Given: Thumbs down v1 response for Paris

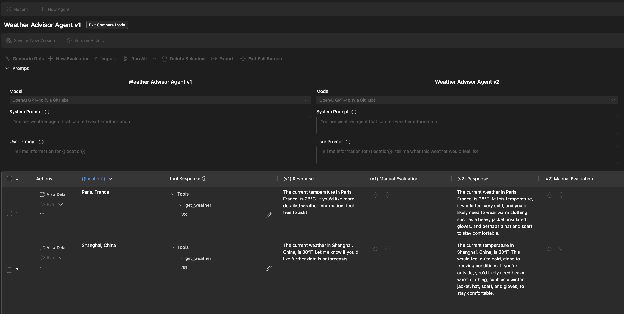Looking at the screenshot, I should pos(387,195).
